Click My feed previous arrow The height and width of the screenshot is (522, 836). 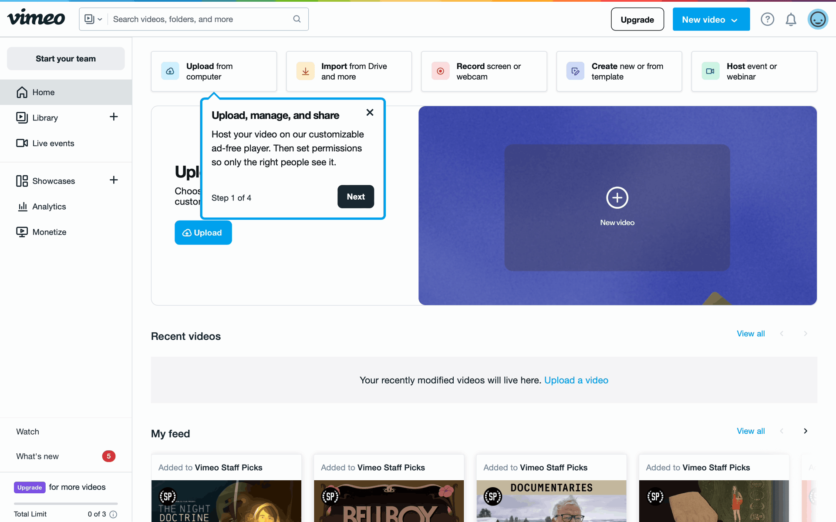782,431
